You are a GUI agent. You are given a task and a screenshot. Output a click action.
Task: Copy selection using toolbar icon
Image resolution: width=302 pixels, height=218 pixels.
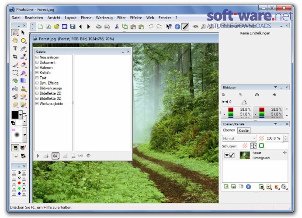[125, 27]
